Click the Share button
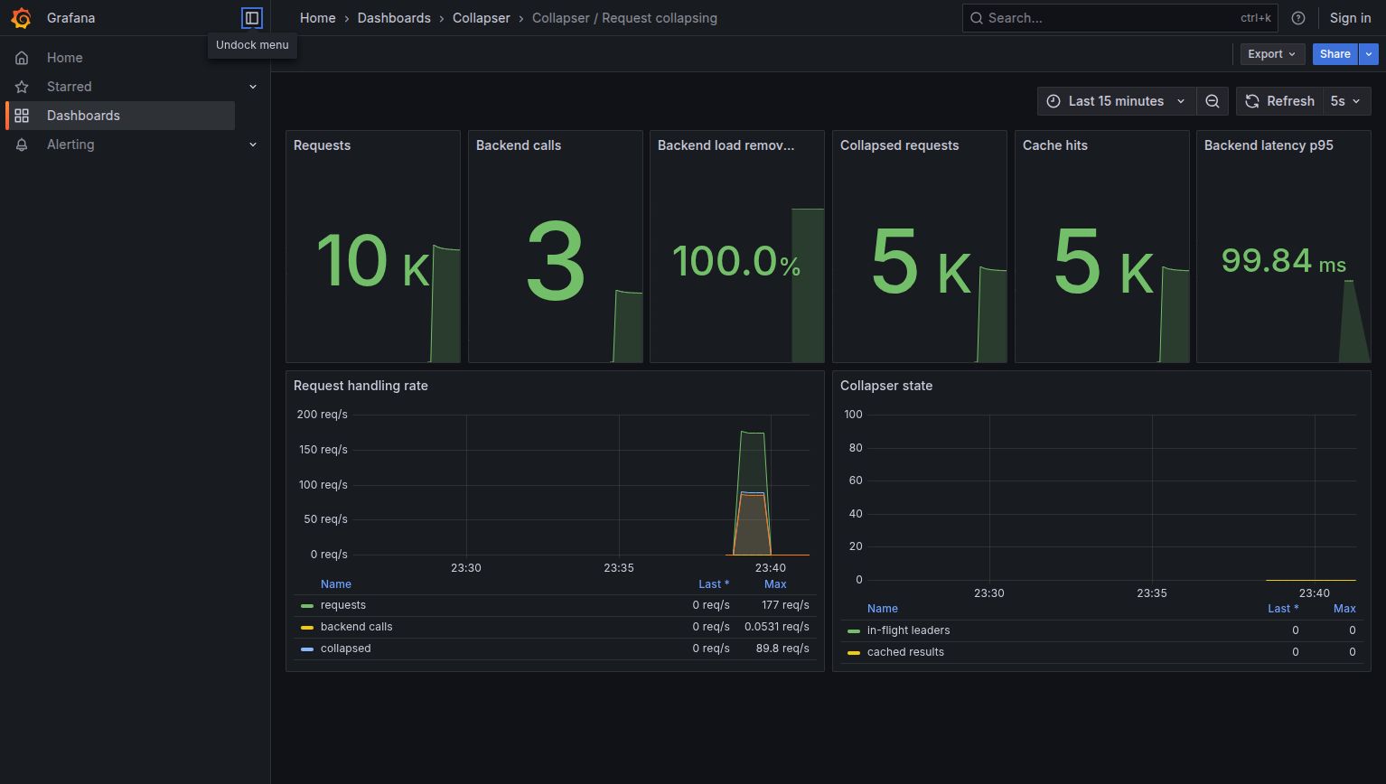This screenshot has width=1386, height=784. pyautogui.click(x=1334, y=54)
